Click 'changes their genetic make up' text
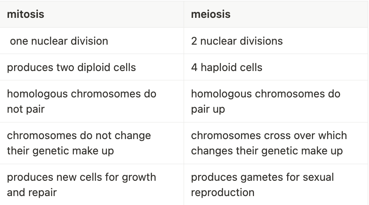 click(267, 151)
